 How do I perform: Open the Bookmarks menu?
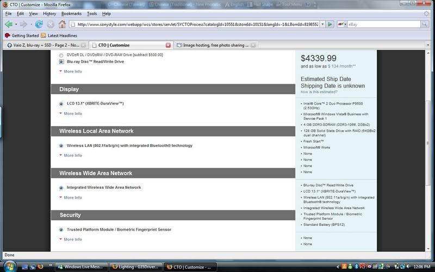click(x=71, y=14)
